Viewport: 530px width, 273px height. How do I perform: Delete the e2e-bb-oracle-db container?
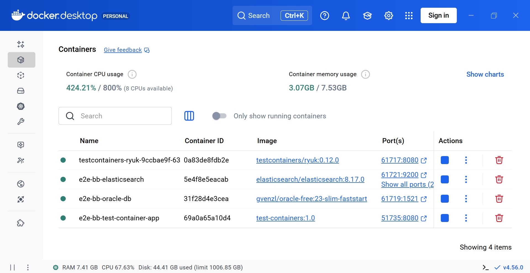tap(499, 199)
